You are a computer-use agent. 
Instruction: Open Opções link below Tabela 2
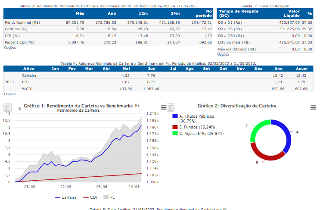9,48
